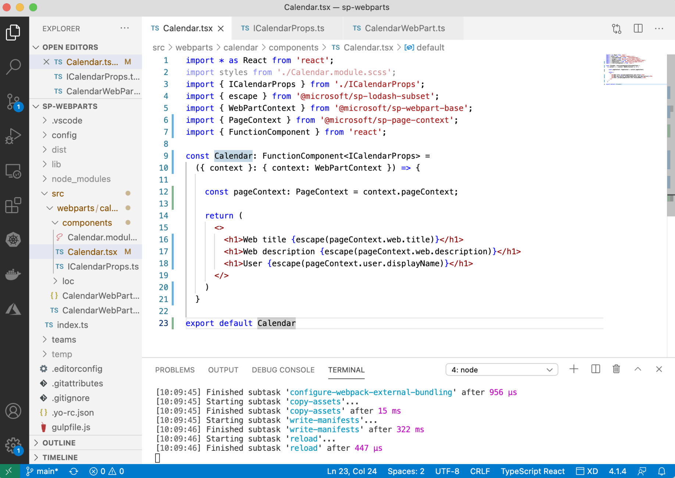Collapse the OPEN EDITORS section
The height and width of the screenshot is (478, 675).
pos(70,47)
